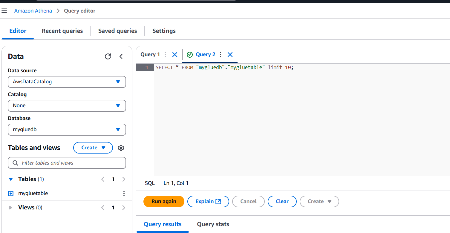
Task: Open the Database dropdown showing mygluedb
Action: click(67, 130)
